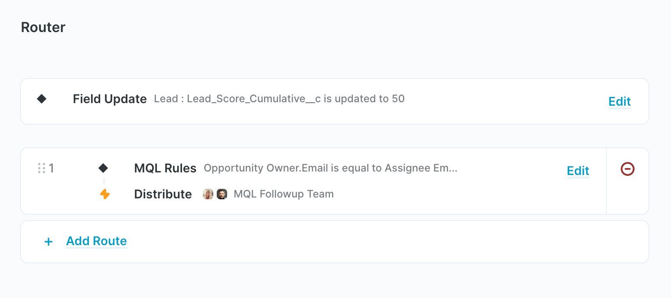Click the Field Update label
The height and width of the screenshot is (298, 671).
click(110, 99)
